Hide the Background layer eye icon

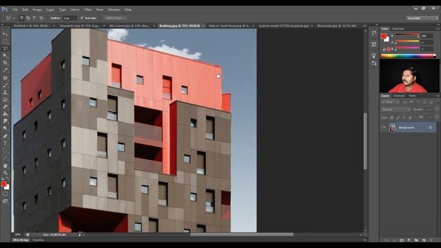tap(384, 127)
